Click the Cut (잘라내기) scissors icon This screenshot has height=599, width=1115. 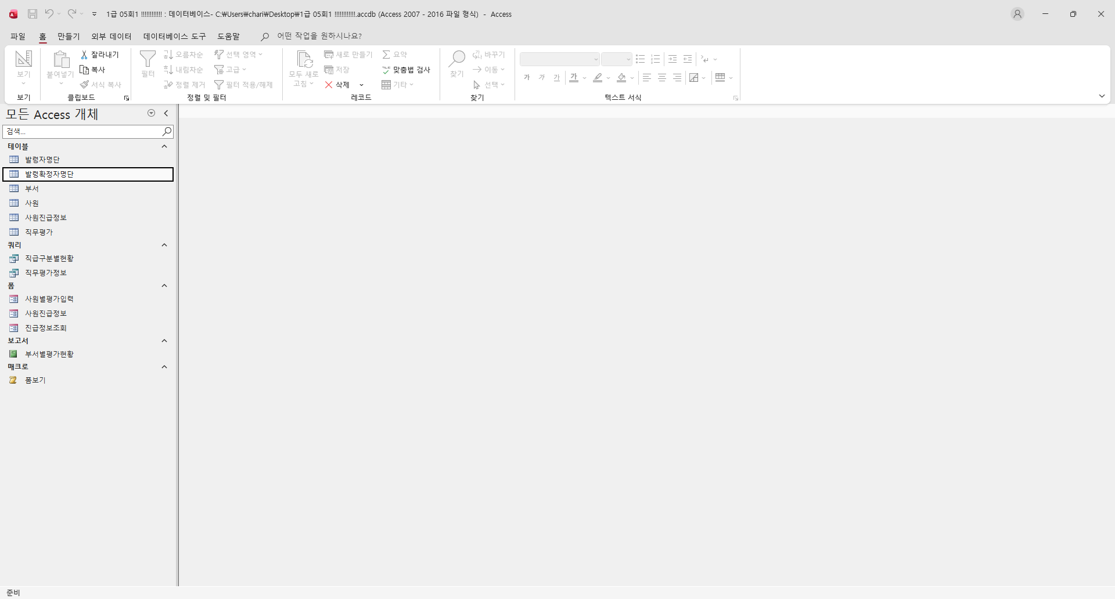coord(84,55)
